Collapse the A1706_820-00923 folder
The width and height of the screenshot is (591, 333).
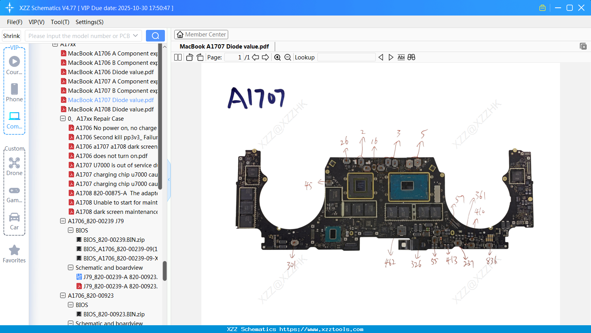[x=63, y=296]
